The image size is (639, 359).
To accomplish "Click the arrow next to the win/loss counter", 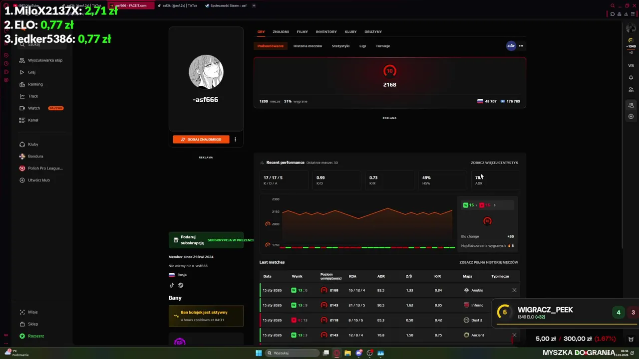I will [495, 205].
